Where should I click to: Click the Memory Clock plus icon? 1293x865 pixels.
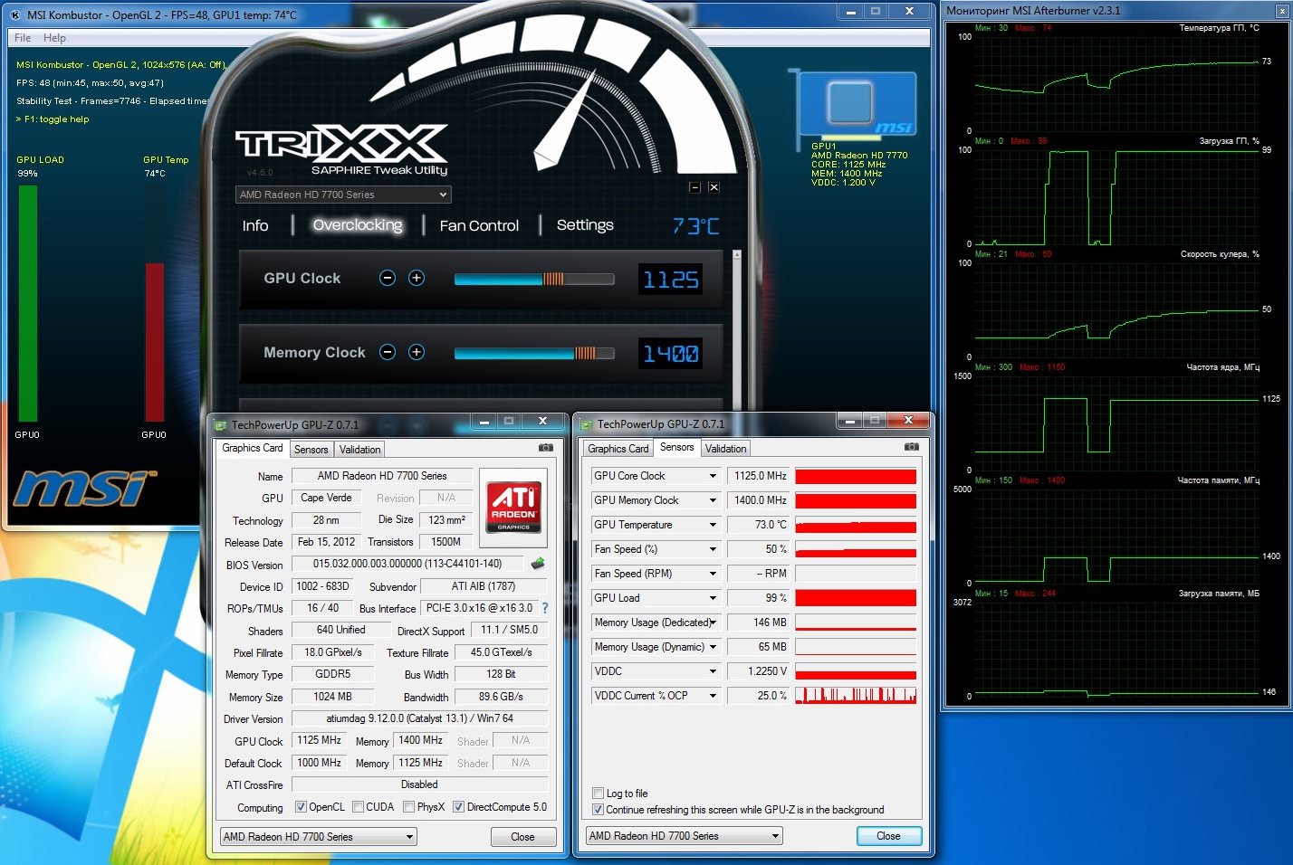point(417,353)
